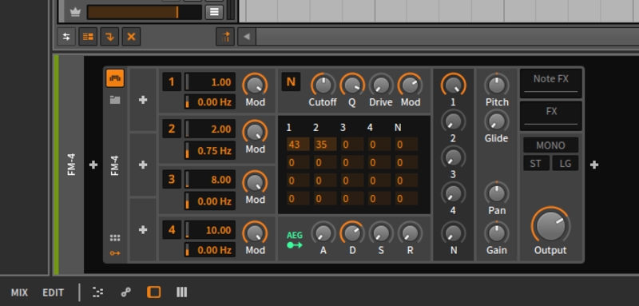Click the arranger automation follow icon
Image resolution: width=639 pixels, height=306 pixels.
tap(225, 37)
